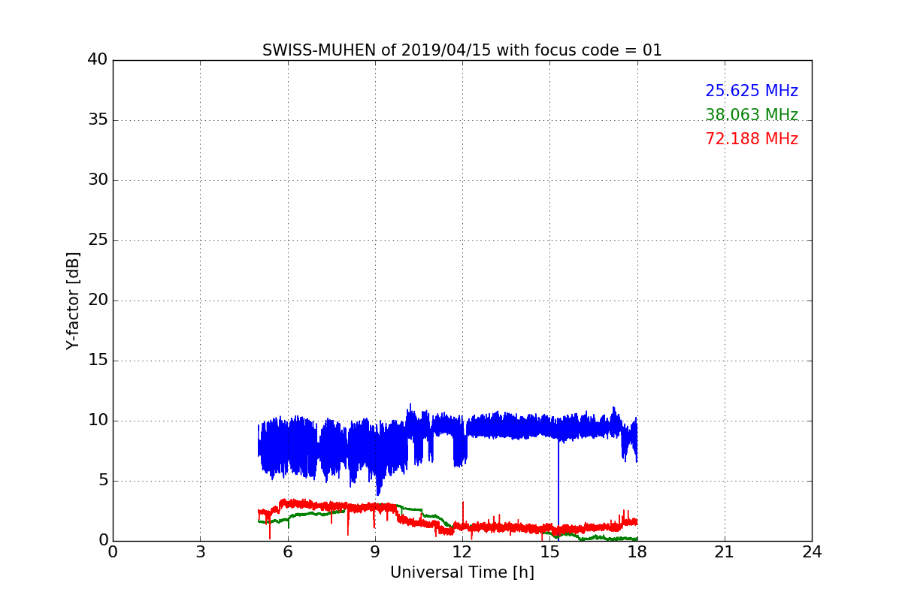Viewport: 902px width, 601px height.
Task: Click the Y-factor [dB] axis label
Action: (73, 300)
